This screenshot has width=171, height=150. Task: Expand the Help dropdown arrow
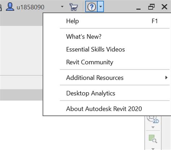[101, 6]
